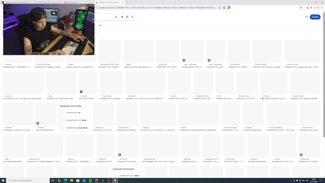
Task: Select related search resident evil 2 ps1 cover
Action: click(127, 176)
